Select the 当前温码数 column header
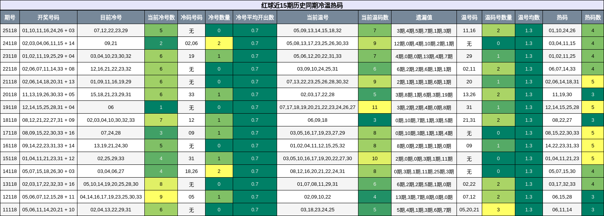 tap(375, 17)
